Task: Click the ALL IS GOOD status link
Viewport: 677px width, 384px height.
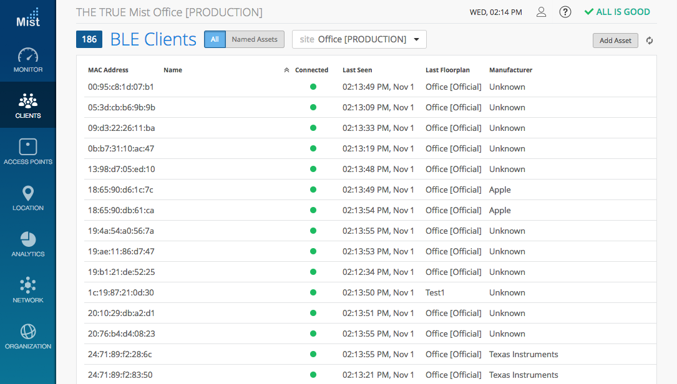Action: 617,12
